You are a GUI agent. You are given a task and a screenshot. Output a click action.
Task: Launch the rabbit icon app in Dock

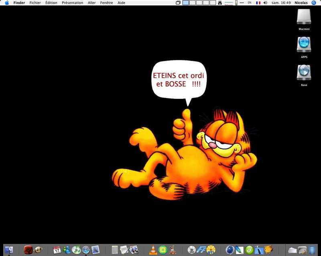pos(173,250)
